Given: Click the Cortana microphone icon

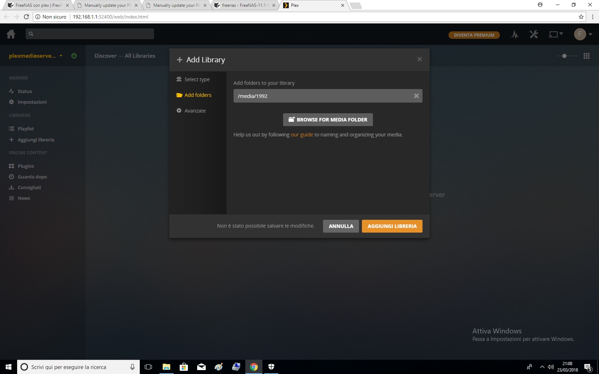Looking at the screenshot, I should pos(132,367).
